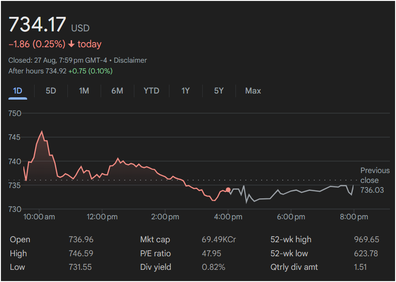Click the red closing-price dot on chart
The height and width of the screenshot is (282, 396).
click(228, 190)
